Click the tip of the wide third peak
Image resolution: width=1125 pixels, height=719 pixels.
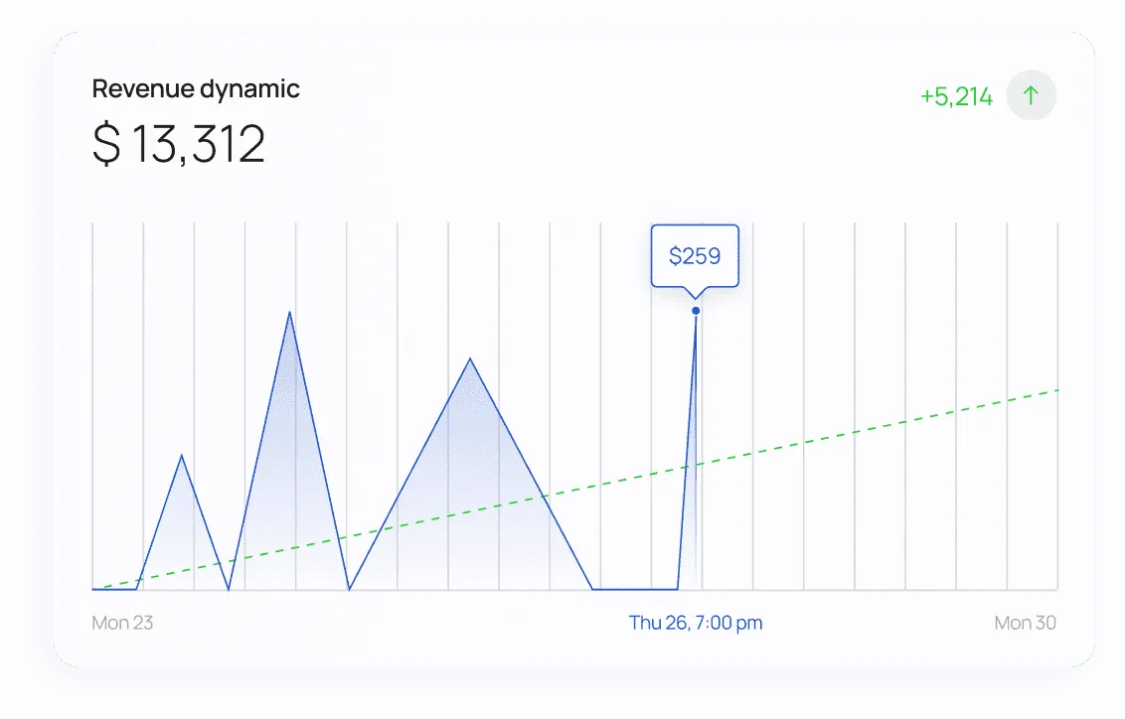click(469, 359)
